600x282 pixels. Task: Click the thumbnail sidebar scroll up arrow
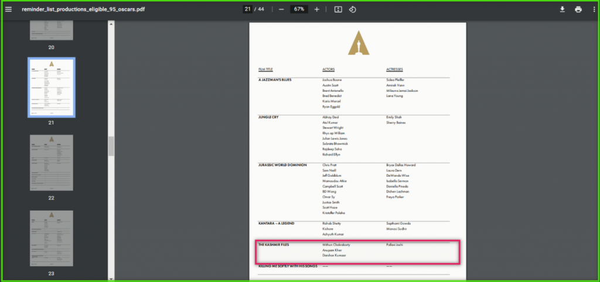coord(111,24)
